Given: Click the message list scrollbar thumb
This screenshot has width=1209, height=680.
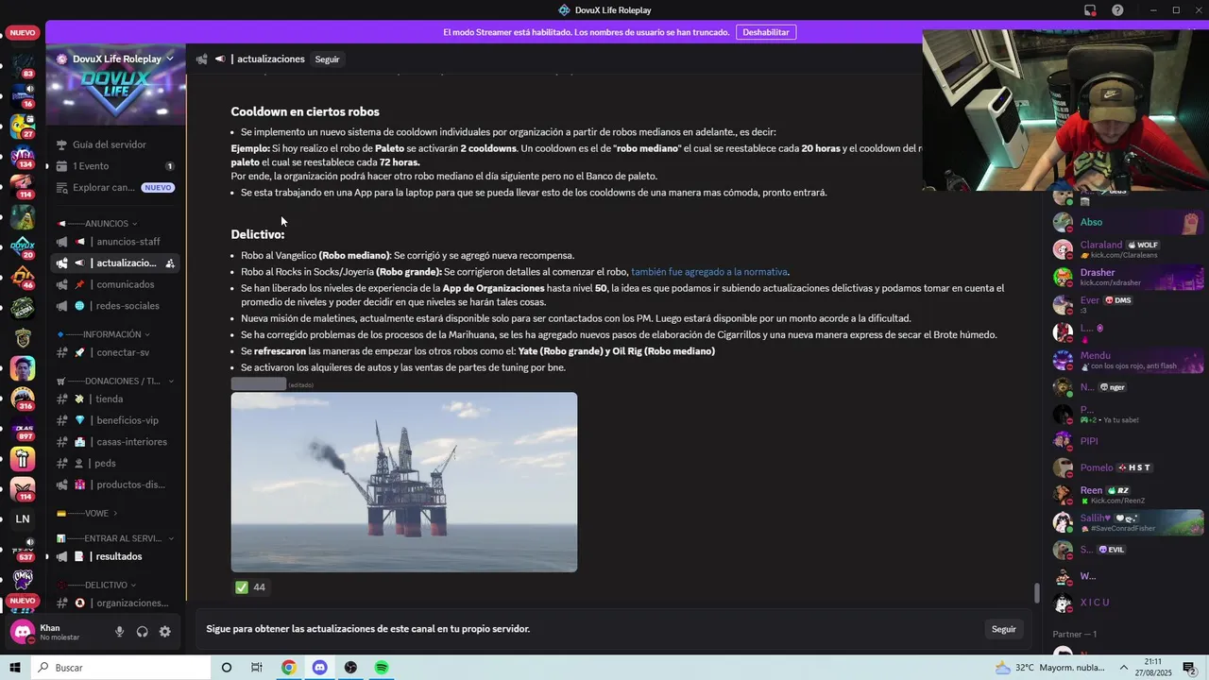Looking at the screenshot, I should pos(1036,593).
